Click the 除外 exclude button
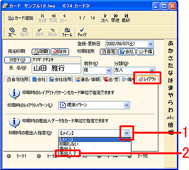The width and height of the screenshot is (189, 170). (x=60, y=52)
